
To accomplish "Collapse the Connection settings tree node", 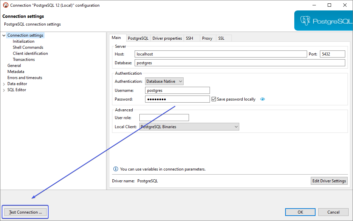I will click(x=3, y=35).
